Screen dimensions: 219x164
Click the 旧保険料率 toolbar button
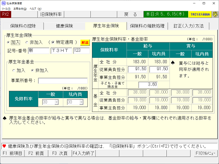[51, 14]
